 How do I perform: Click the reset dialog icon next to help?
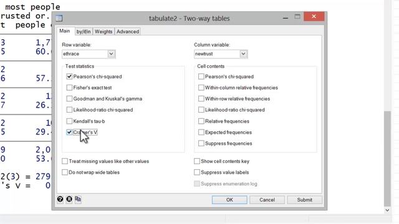(x=69, y=199)
